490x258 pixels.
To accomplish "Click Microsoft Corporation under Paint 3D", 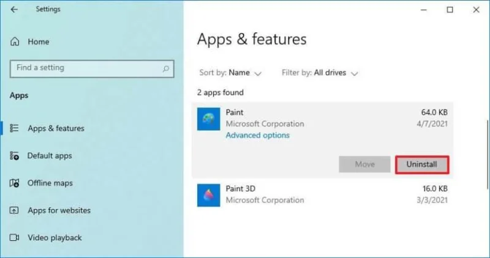I will coord(265,201).
